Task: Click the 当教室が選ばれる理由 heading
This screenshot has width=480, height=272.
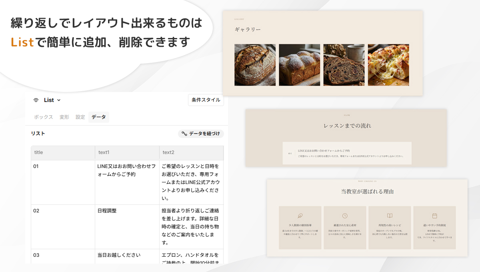Action: click(x=367, y=192)
